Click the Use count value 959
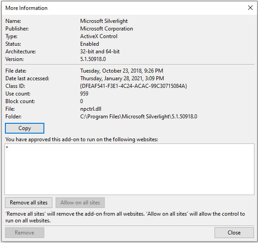This screenshot has height=243, width=258. [x=84, y=94]
